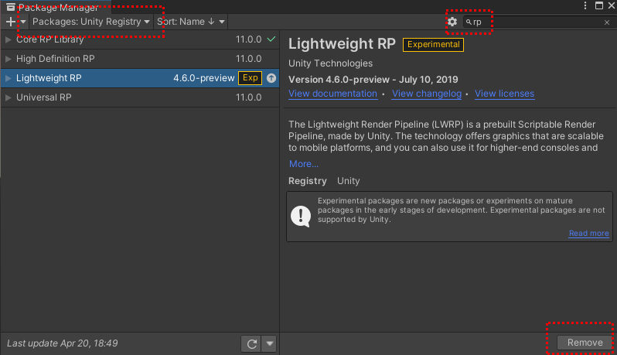This screenshot has height=355, width=617.
Task: Click the Core RP Library installed checkmark
Action: 271,39
